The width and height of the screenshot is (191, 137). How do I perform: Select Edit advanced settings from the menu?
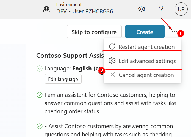147,61
